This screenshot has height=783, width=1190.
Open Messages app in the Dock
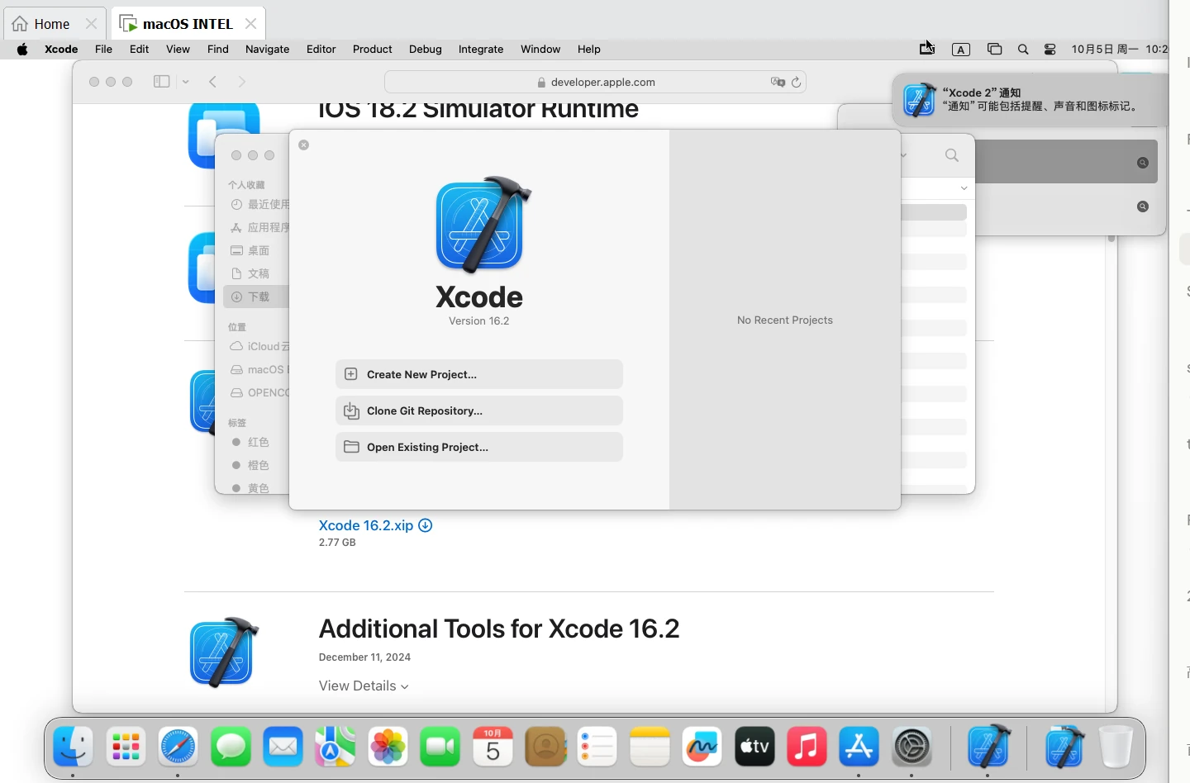pos(231,747)
